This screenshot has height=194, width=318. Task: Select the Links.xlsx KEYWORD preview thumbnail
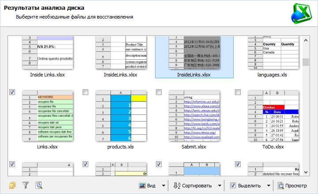[48, 116]
